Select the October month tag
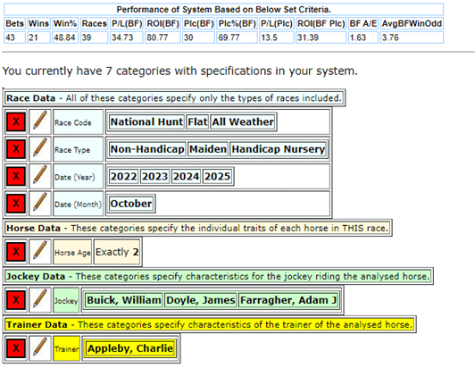Screen dimensions: 475x376 131,204
